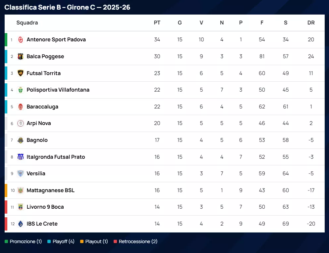Click Futsal Torrita crest icon
Image resolution: width=329 pixels, height=253 pixels.
(21, 73)
